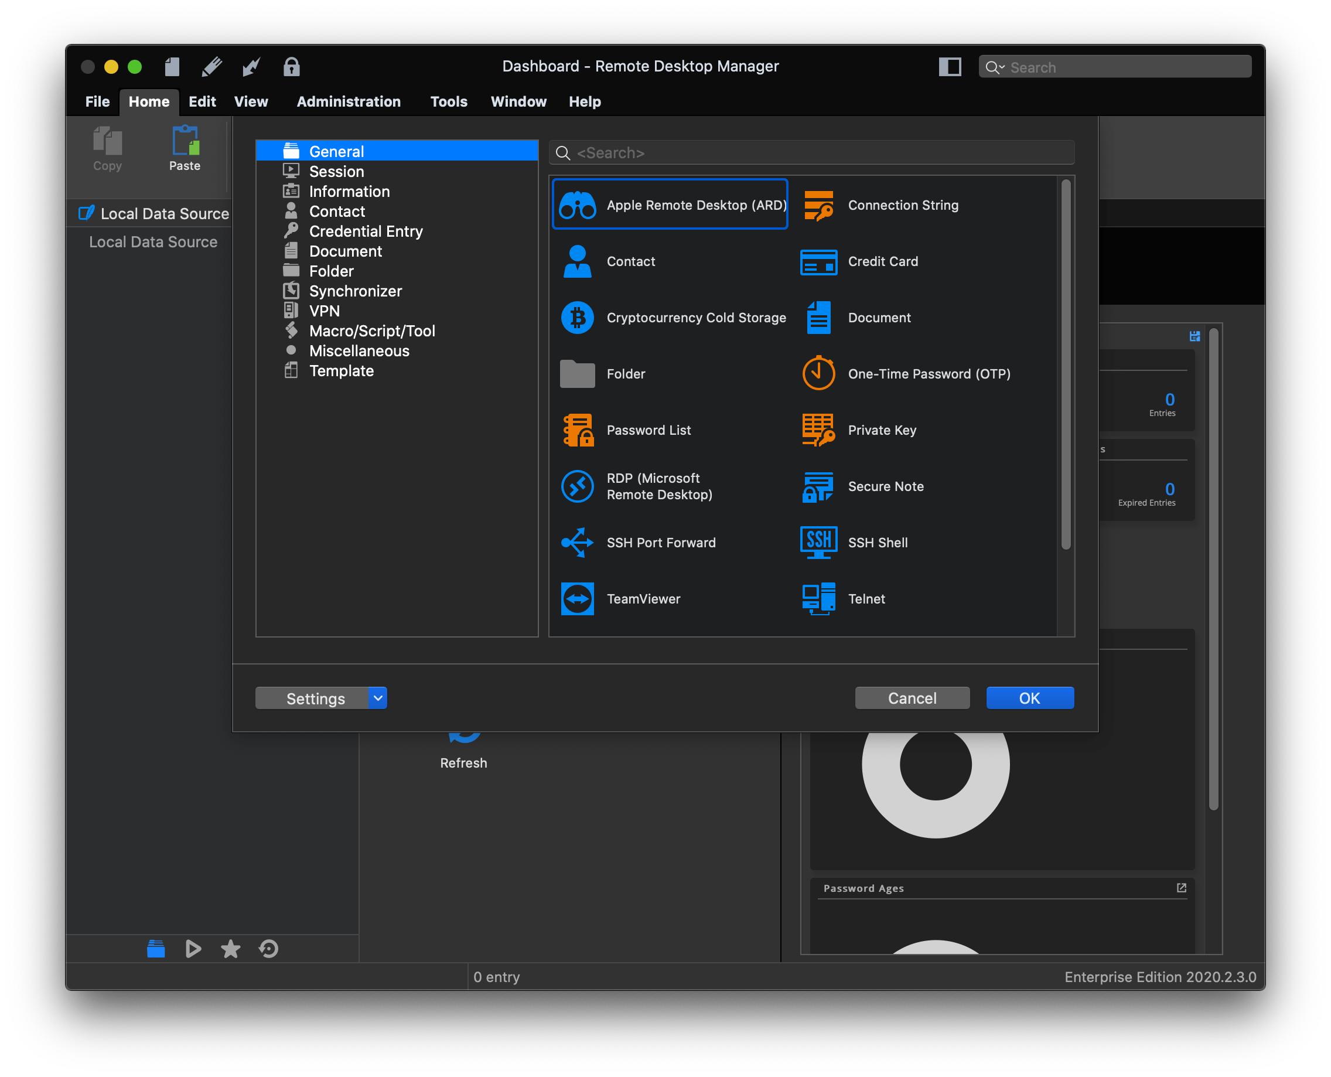Click the entry type <Search> field
Viewport: 1331px width, 1077px height.
coord(811,152)
